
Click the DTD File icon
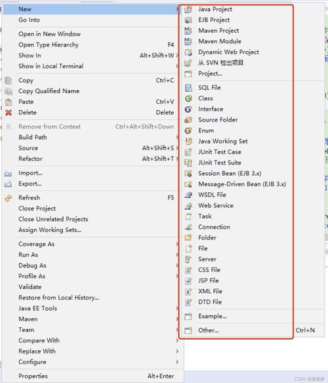188,302
